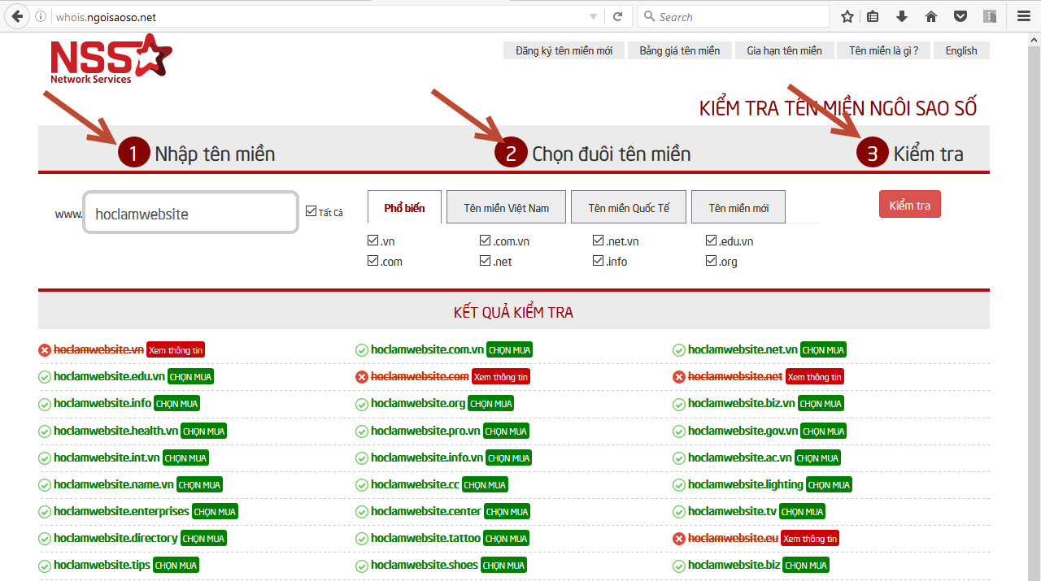1041x581 pixels.
Task: Switch to the Tên miền Quốc Tế tab
Action: pos(628,206)
